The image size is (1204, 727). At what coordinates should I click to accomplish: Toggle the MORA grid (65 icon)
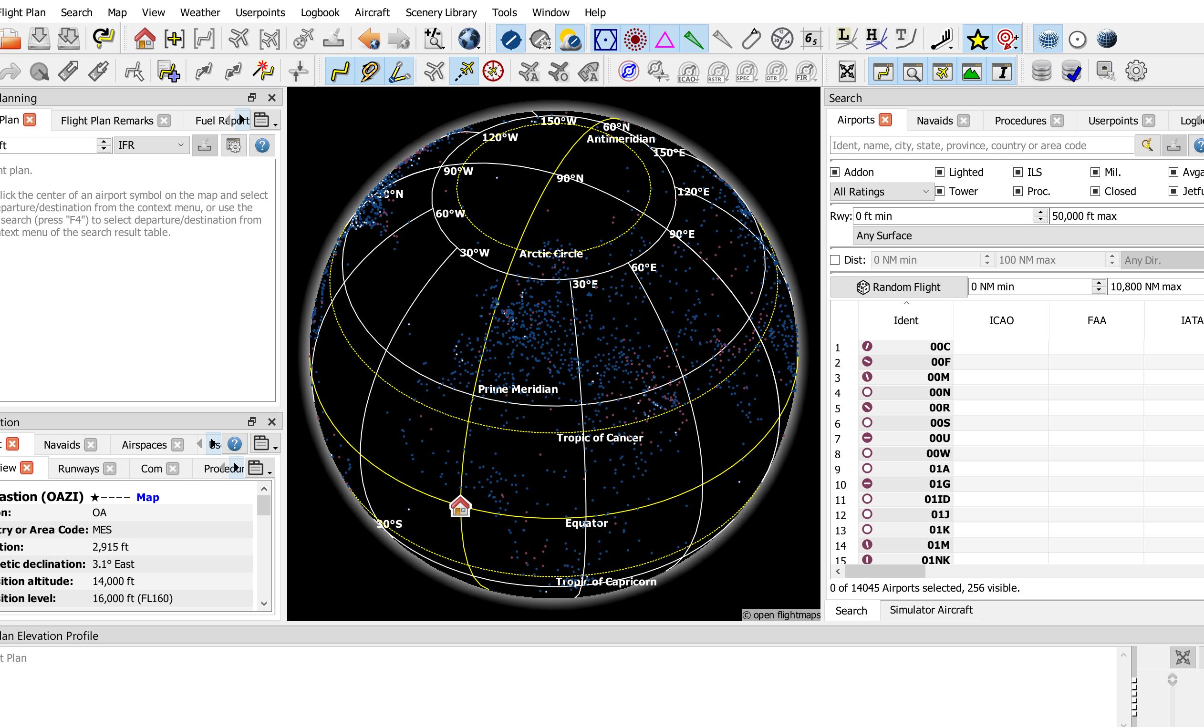coord(811,39)
